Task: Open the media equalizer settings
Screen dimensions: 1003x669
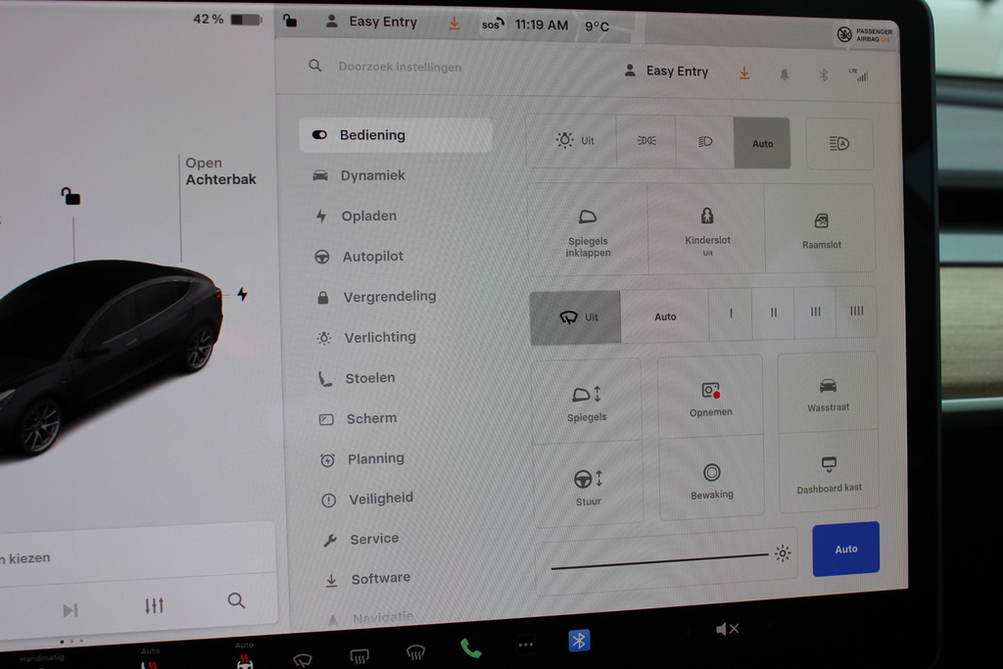Action: click(x=154, y=605)
